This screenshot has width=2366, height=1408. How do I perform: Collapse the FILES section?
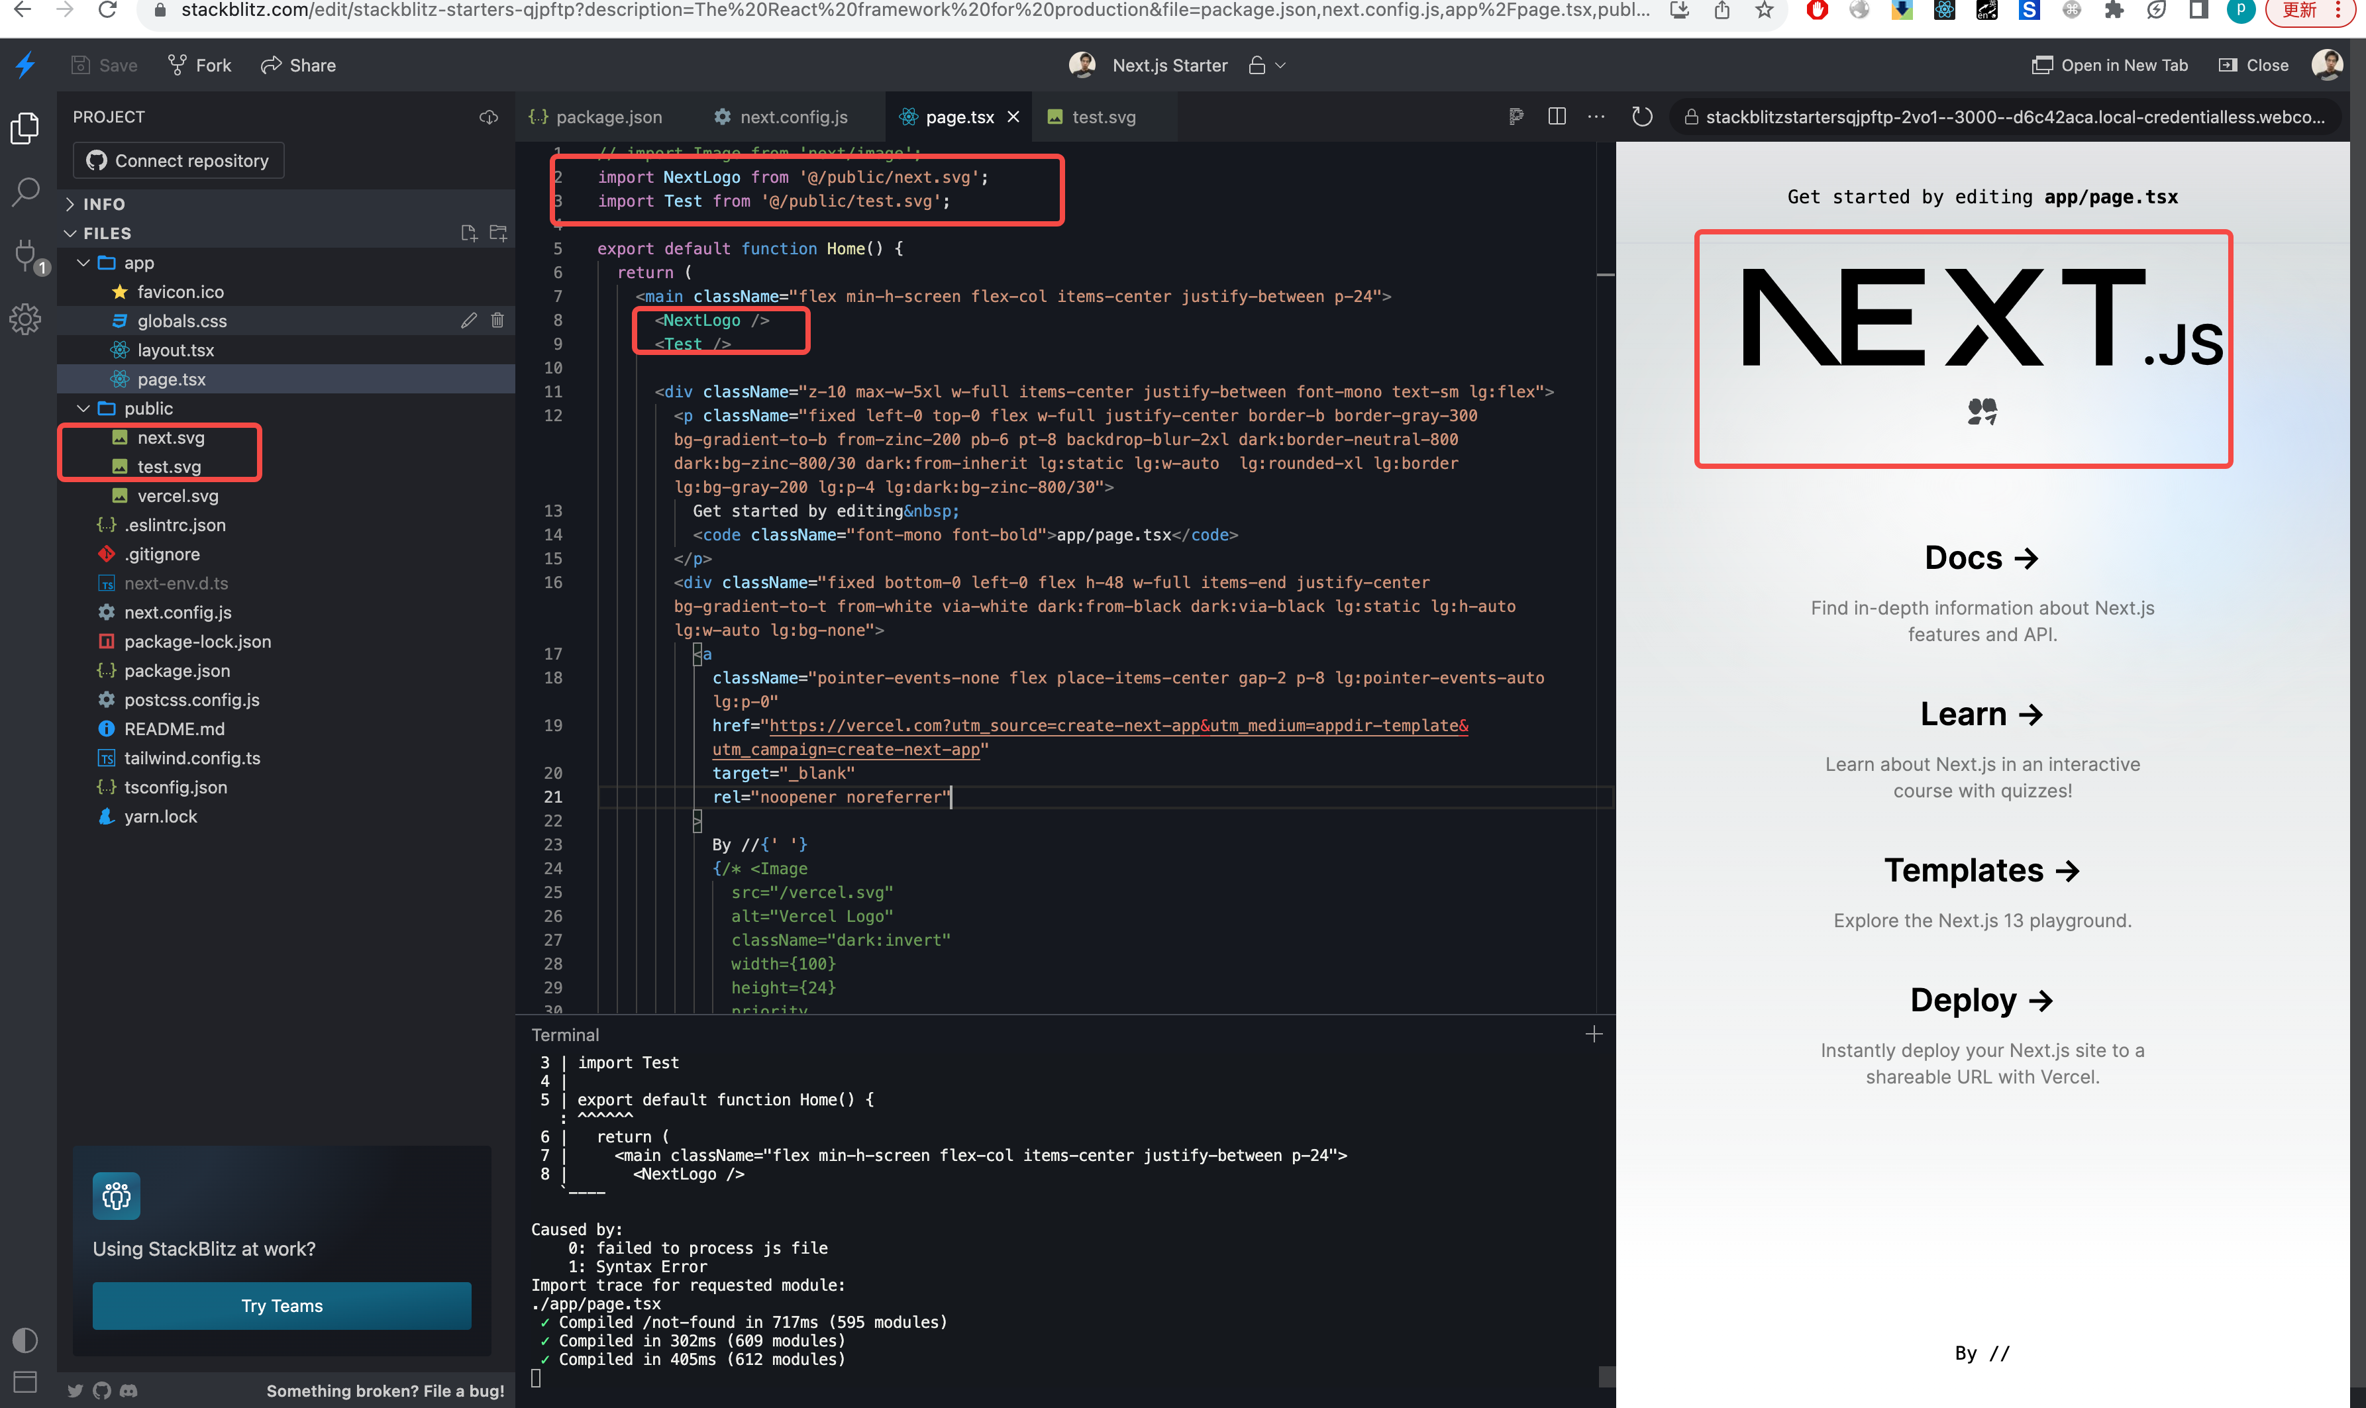click(71, 232)
